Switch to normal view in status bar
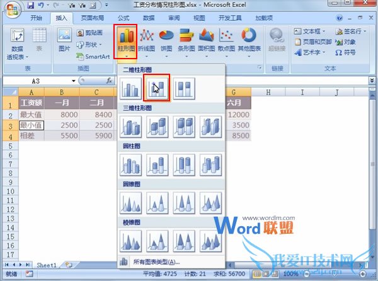 coord(257,274)
